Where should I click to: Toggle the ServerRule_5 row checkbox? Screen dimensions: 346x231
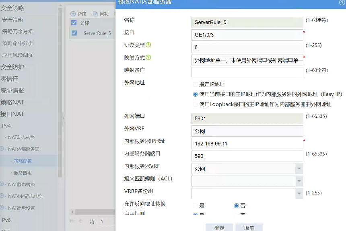pos(74,33)
